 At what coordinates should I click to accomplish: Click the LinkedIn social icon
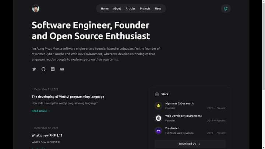click(53, 69)
